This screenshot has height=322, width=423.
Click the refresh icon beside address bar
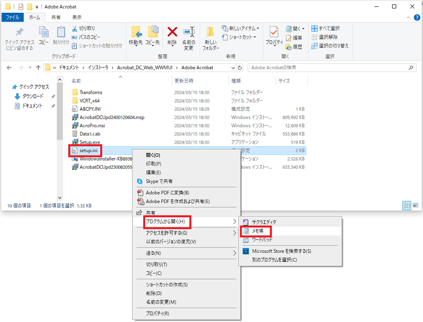(240, 68)
